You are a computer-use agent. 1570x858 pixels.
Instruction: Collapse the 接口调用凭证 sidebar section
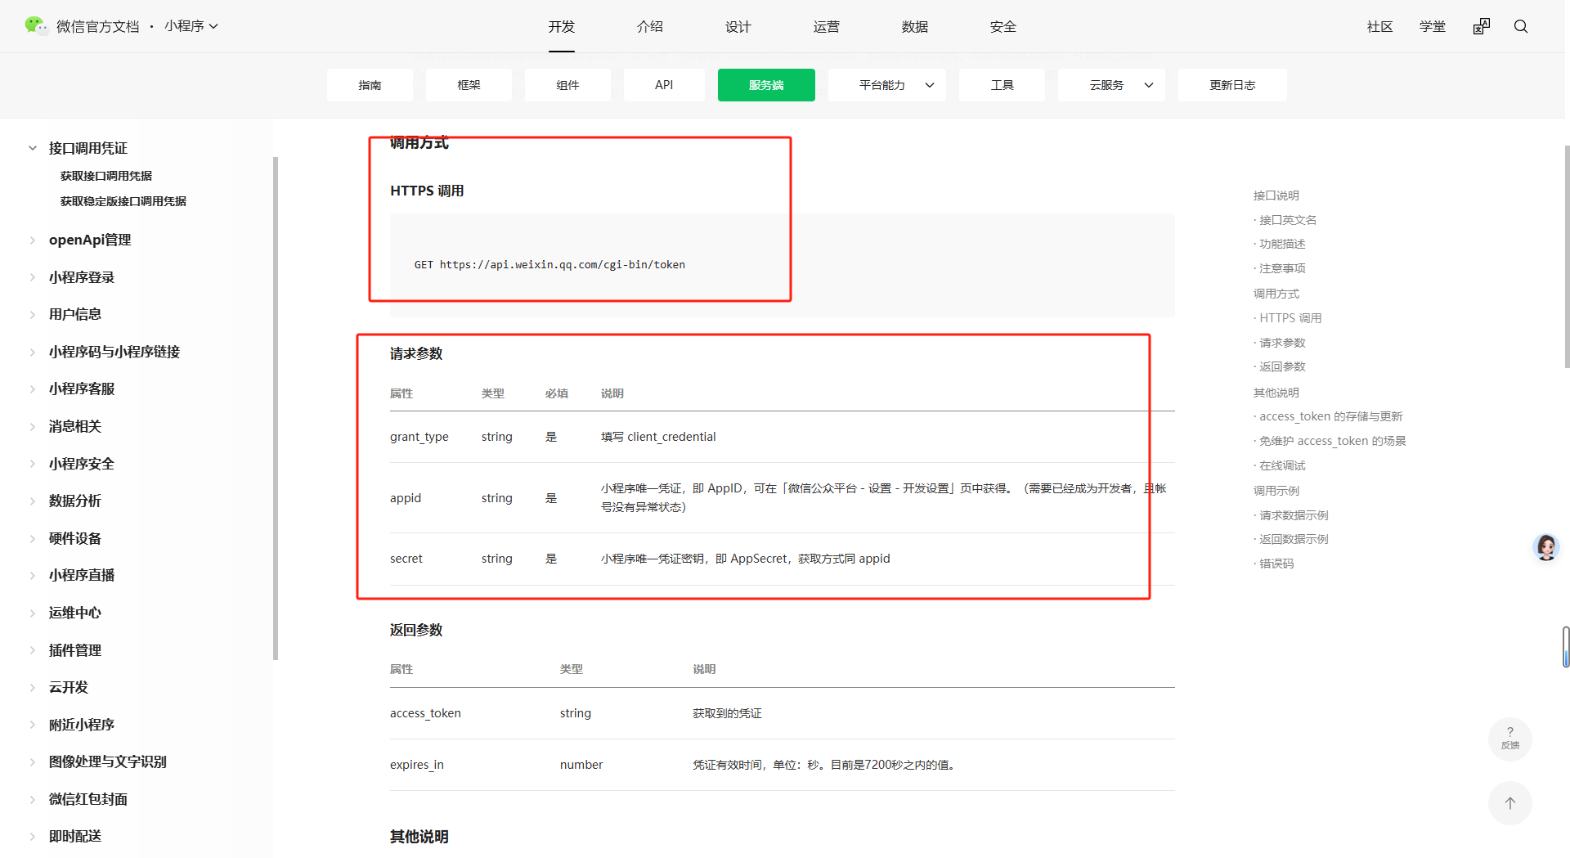[x=33, y=148]
